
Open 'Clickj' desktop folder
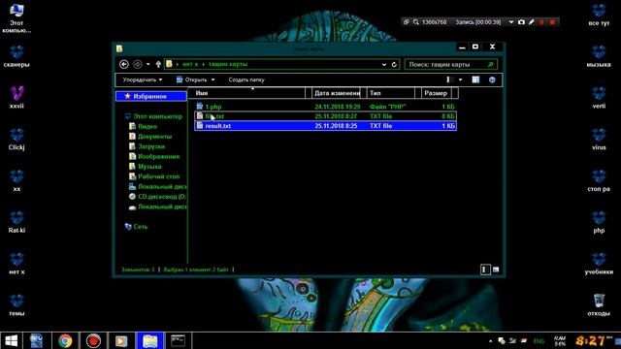coord(16,139)
